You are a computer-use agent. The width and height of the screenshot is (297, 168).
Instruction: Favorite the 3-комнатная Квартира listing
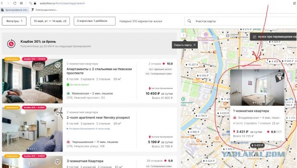pos(58,162)
